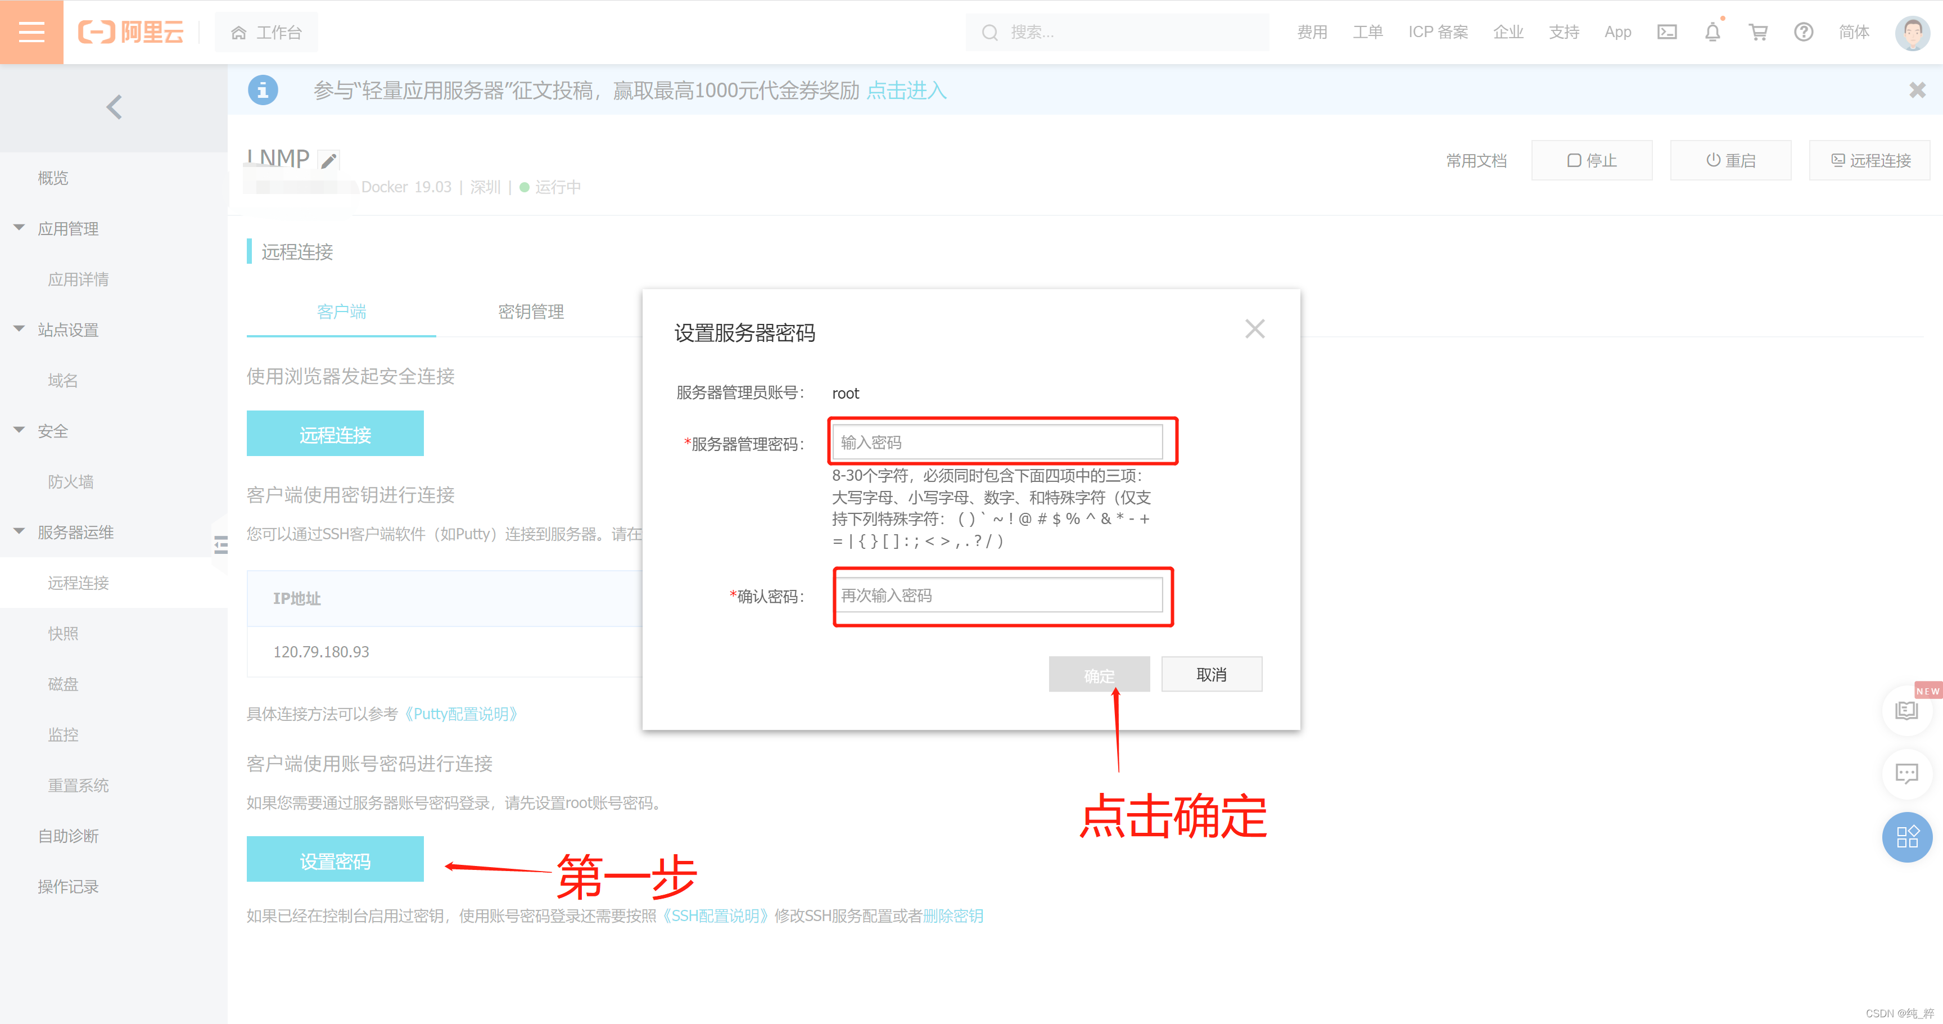Screen dimensions: 1943x1024
Task: Open the SSH配置说明 link
Action: tap(716, 915)
